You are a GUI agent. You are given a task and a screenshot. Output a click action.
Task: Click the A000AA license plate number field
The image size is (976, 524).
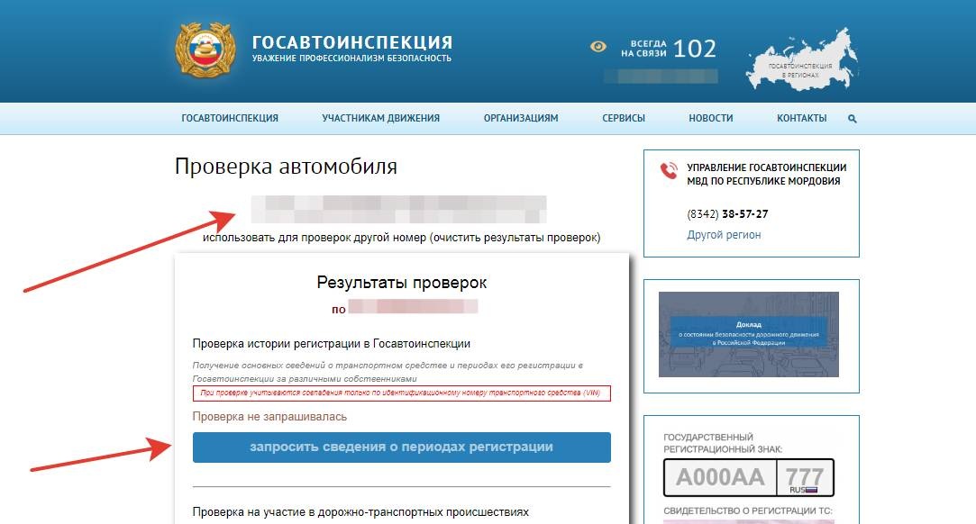pyautogui.click(x=720, y=477)
